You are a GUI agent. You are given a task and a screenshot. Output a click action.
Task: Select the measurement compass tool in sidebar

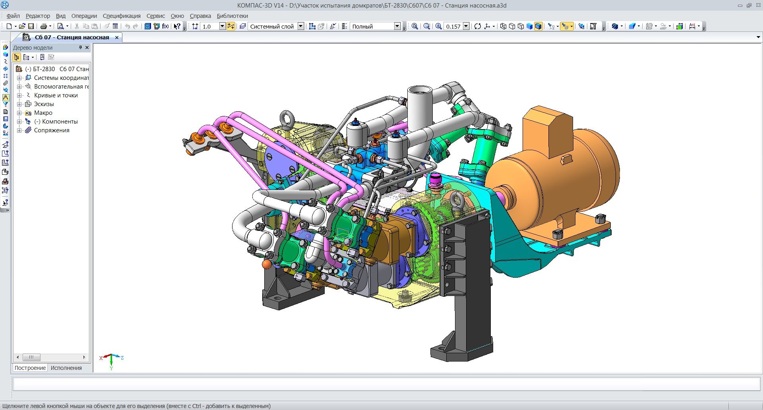coord(6,97)
